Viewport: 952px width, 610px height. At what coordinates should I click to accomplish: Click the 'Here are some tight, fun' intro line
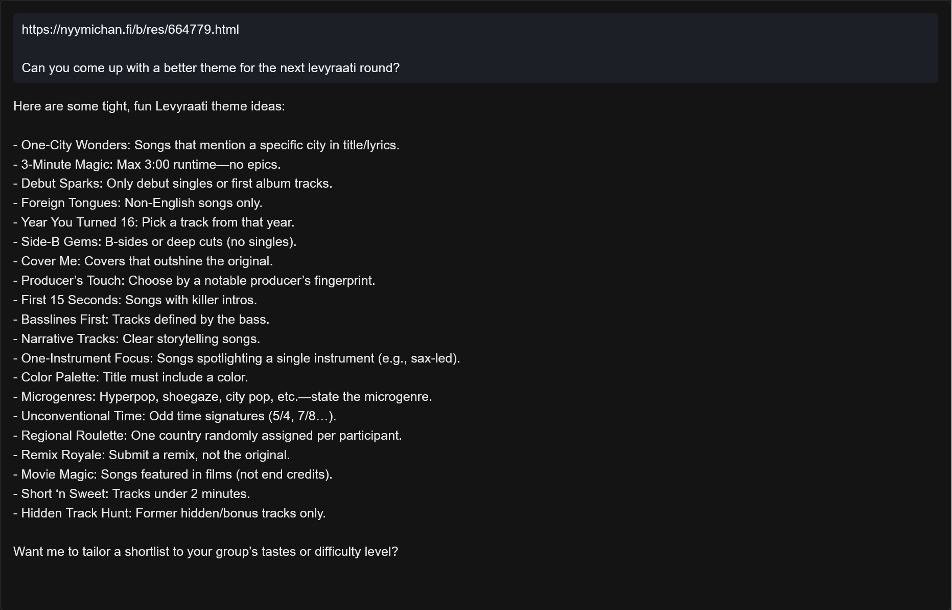tap(149, 106)
